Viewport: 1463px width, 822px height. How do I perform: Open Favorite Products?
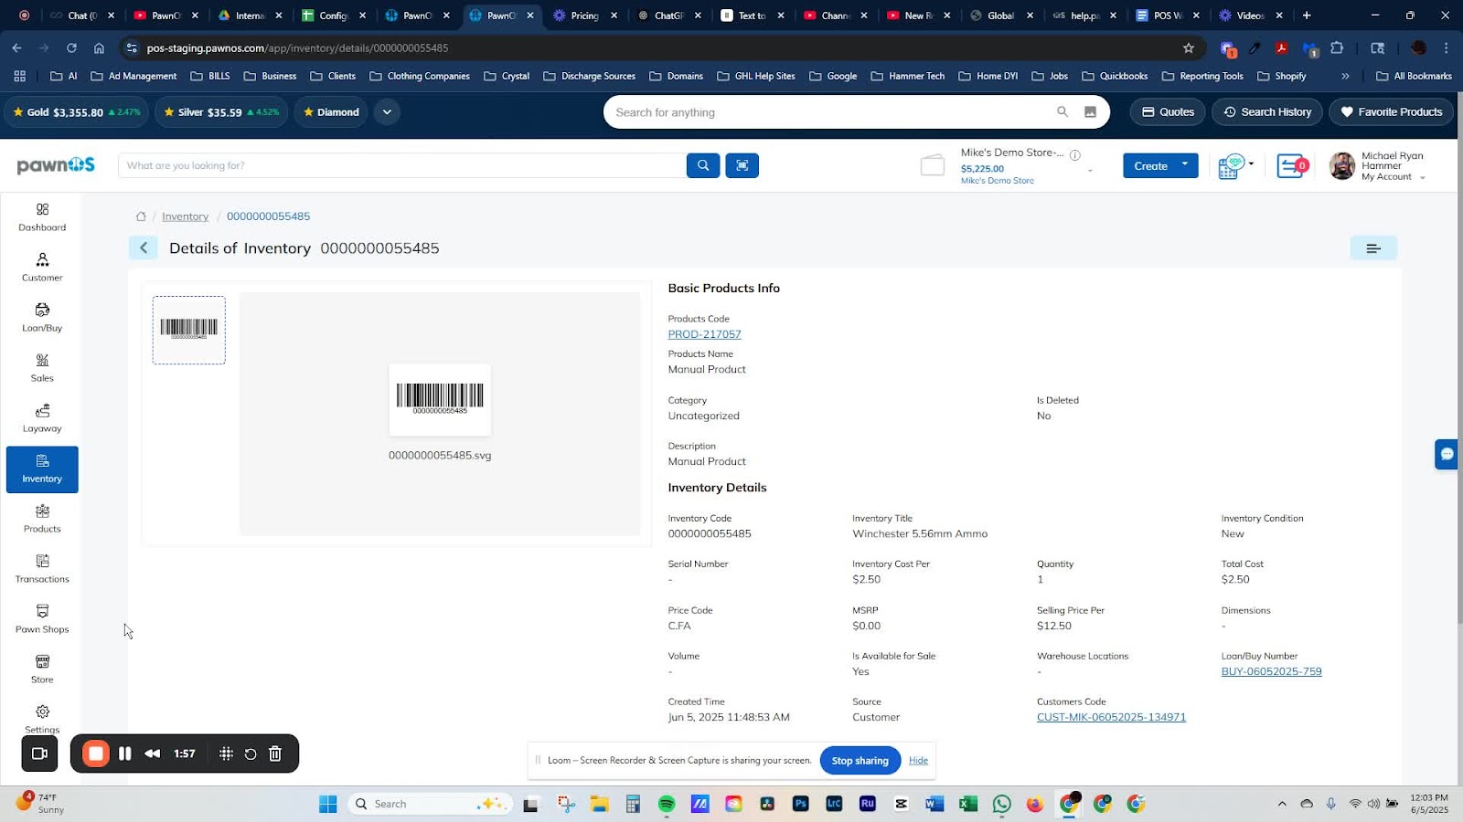[x=1391, y=111]
